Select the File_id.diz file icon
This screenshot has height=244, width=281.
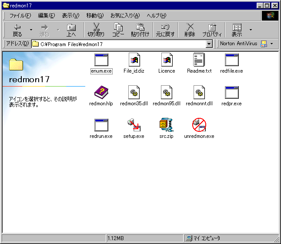(134, 60)
